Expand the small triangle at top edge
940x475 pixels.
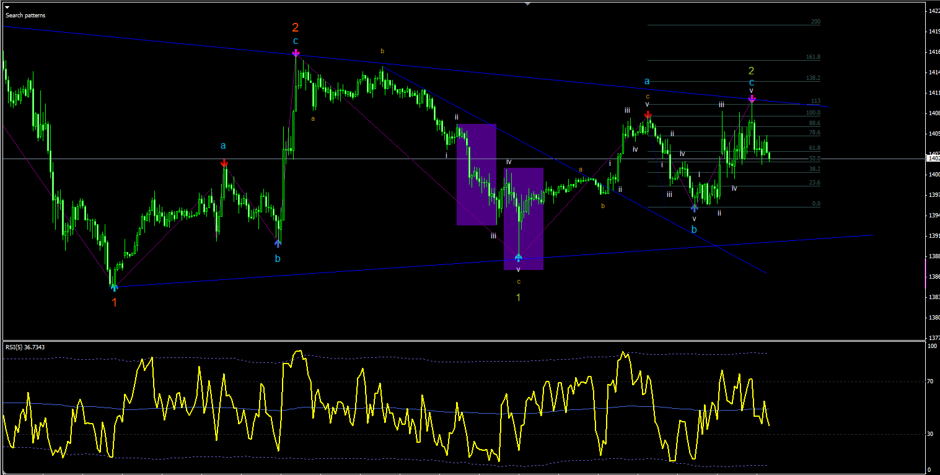pos(527,4)
